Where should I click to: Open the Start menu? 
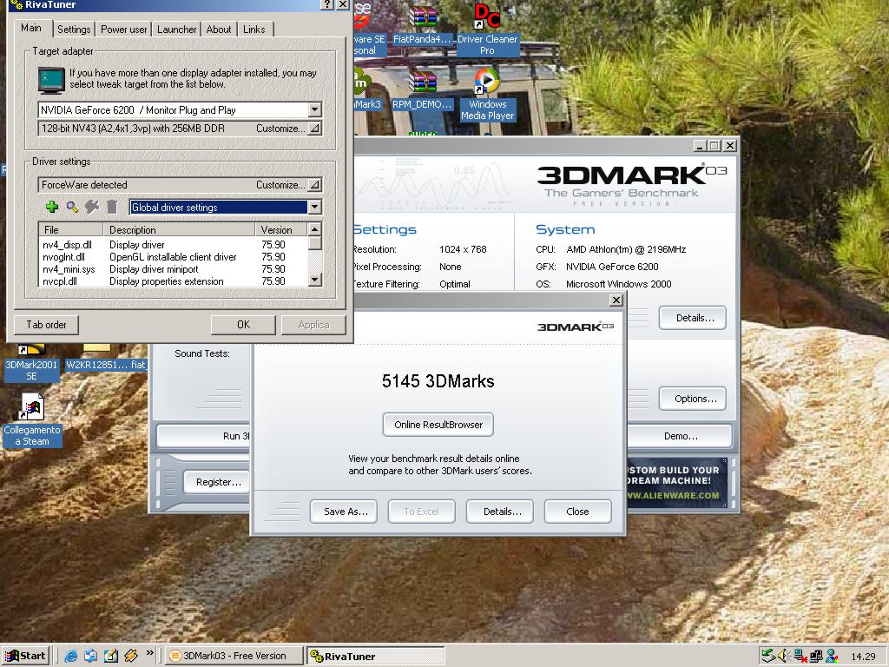click(25, 656)
